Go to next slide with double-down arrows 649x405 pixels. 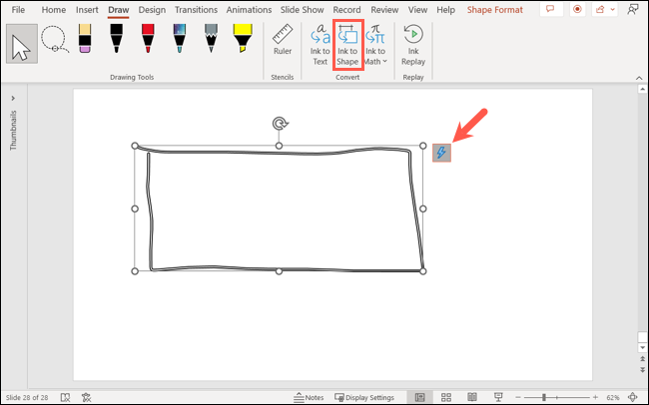(642, 369)
